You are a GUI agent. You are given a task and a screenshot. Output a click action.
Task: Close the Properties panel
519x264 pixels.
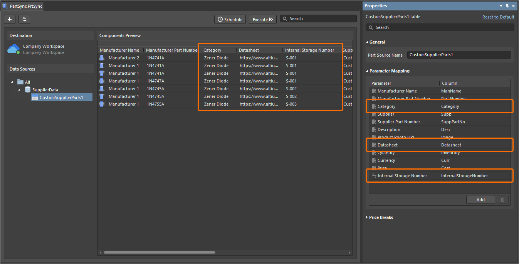click(513, 6)
